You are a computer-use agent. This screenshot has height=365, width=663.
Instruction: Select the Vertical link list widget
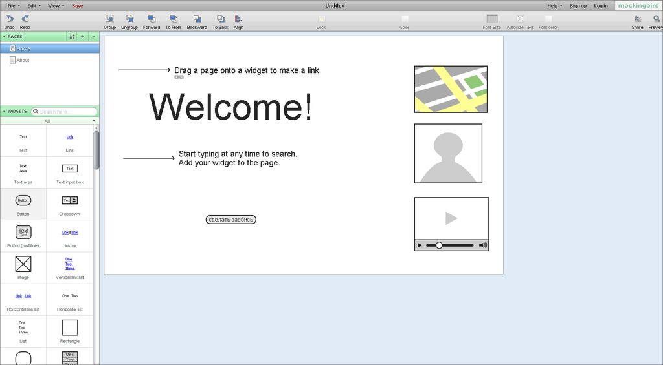click(x=70, y=268)
